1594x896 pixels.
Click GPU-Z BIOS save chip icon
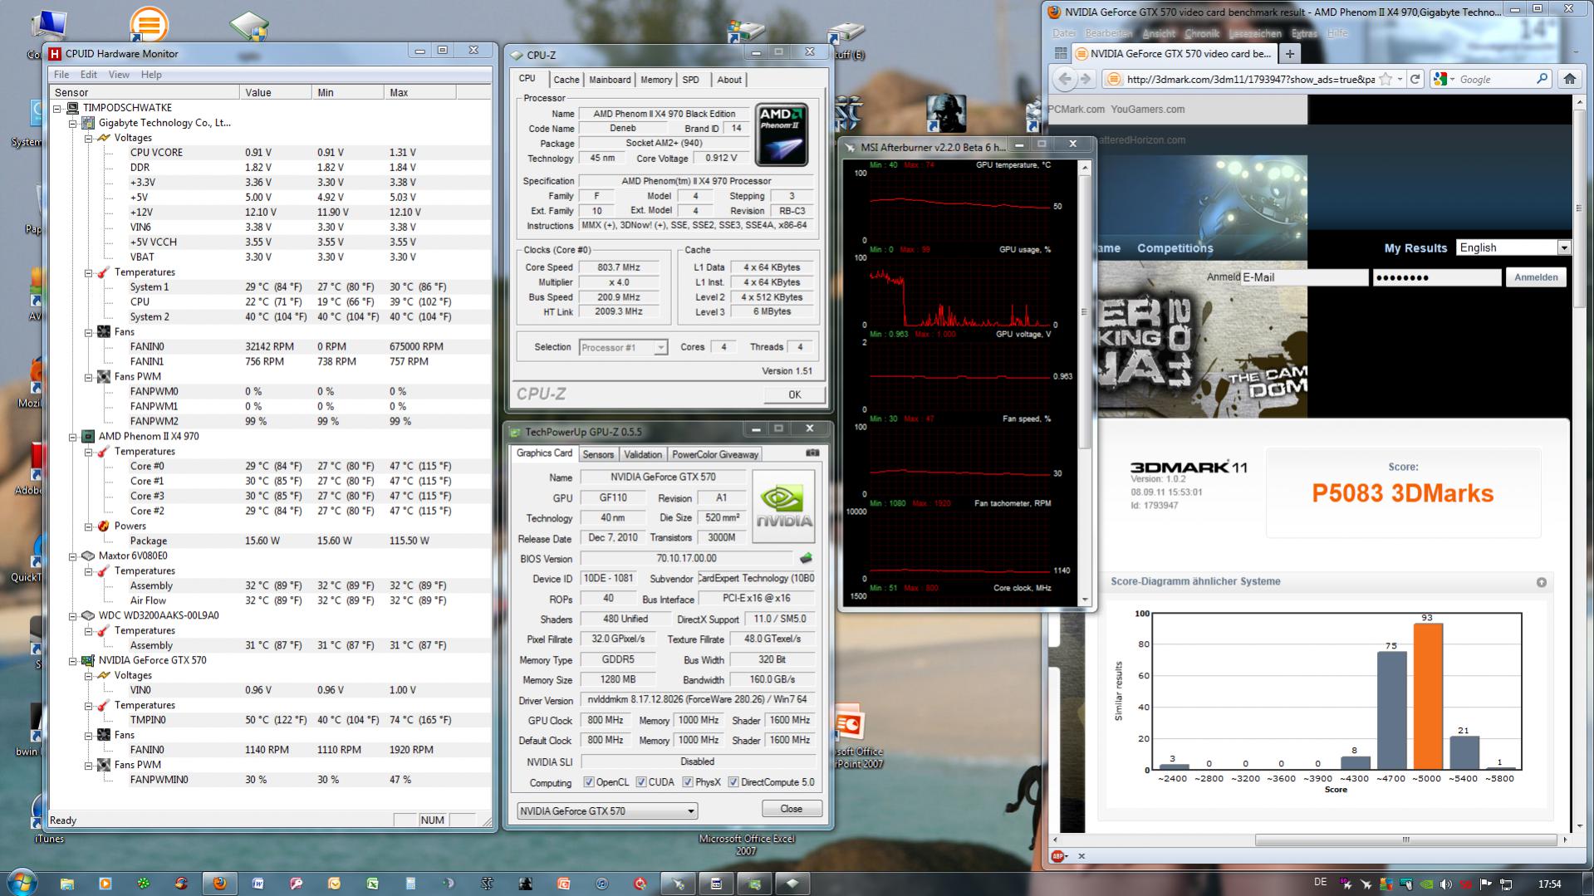[805, 558]
